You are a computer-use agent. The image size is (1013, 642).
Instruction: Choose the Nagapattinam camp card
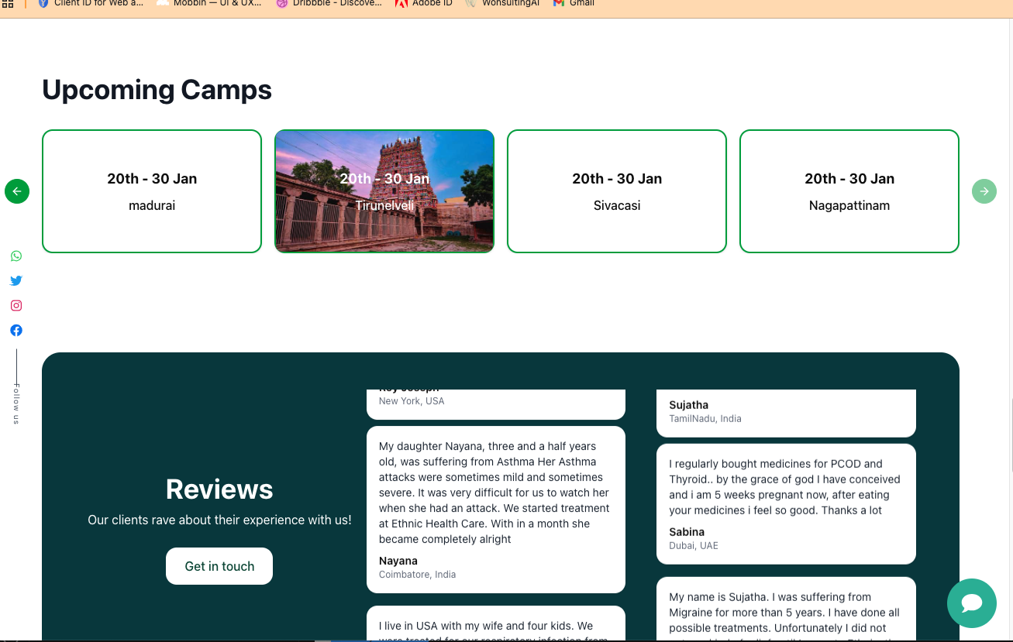[849, 191]
